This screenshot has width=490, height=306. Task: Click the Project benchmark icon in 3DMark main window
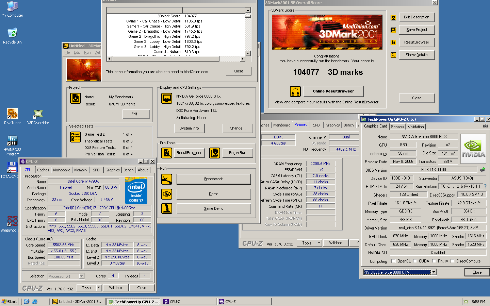(75, 98)
